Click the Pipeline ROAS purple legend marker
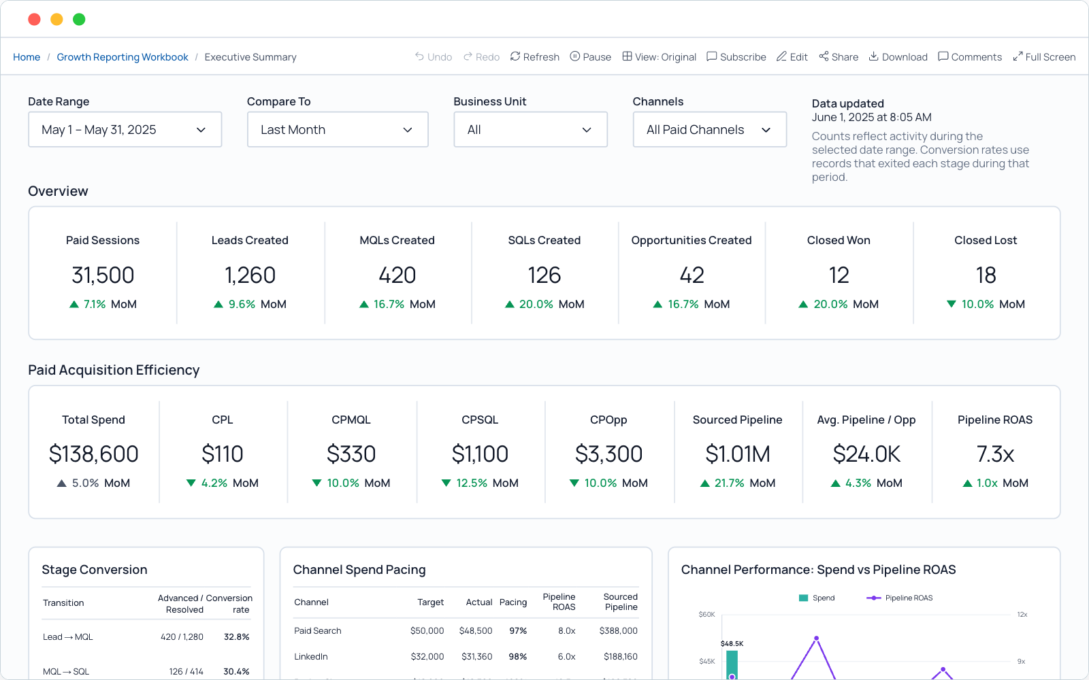 pyautogui.click(x=873, y=598)
